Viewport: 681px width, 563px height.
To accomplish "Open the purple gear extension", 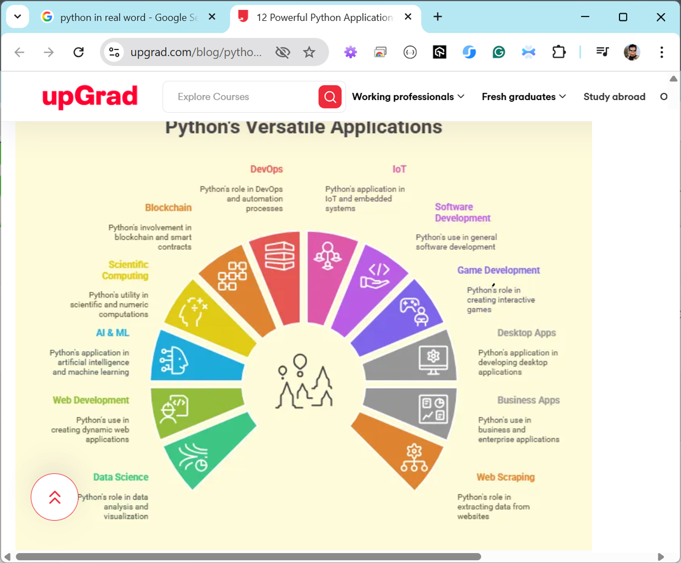I will click(350, 52).
